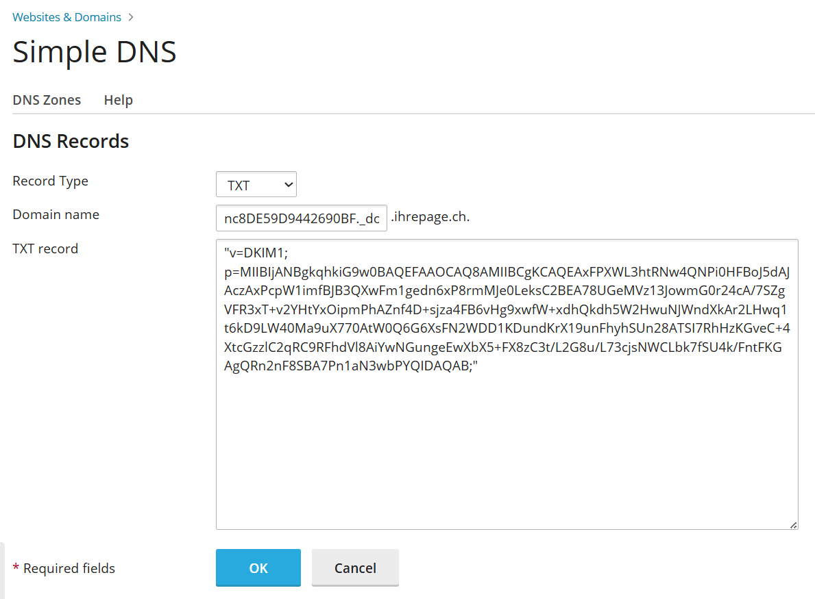The height and width of the screenshot is (599, 815).
Task: Focus the Domain name input field
Action: pos(302,218)
